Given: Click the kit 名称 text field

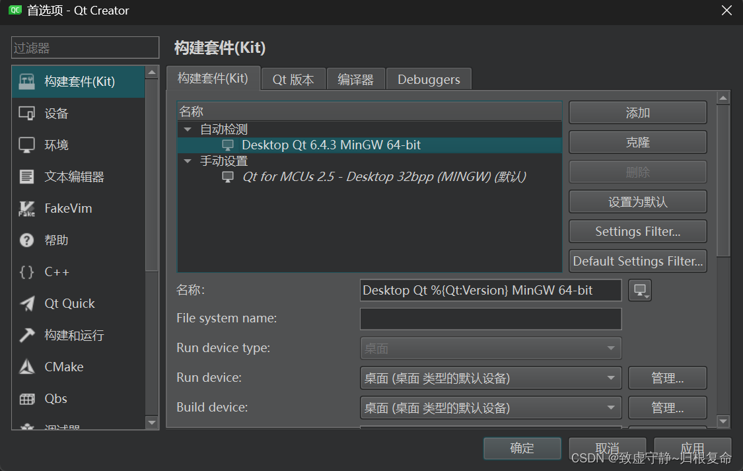Looking at the screenshot, I should 491,291.
